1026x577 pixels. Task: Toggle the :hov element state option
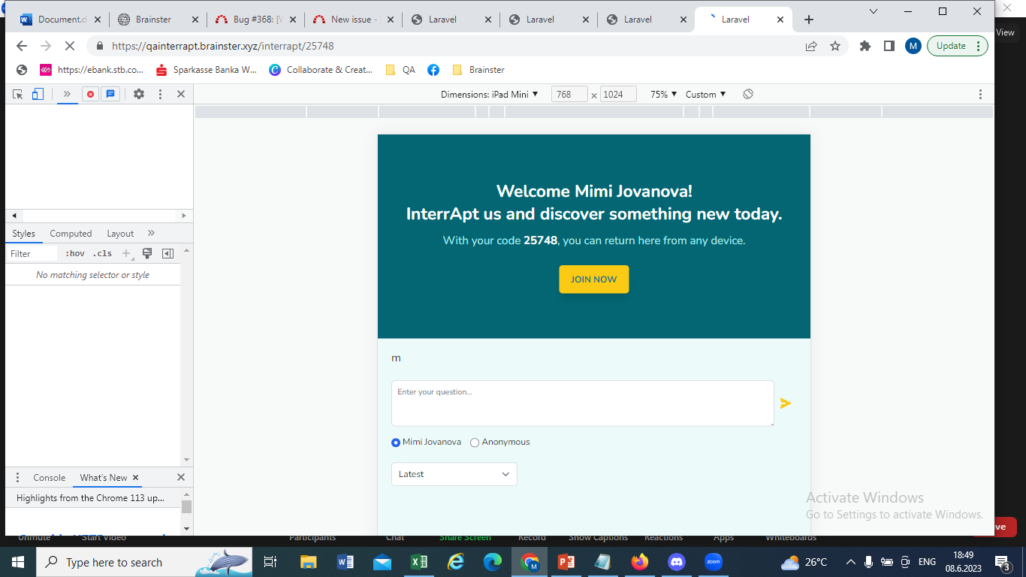click(75, 254)
